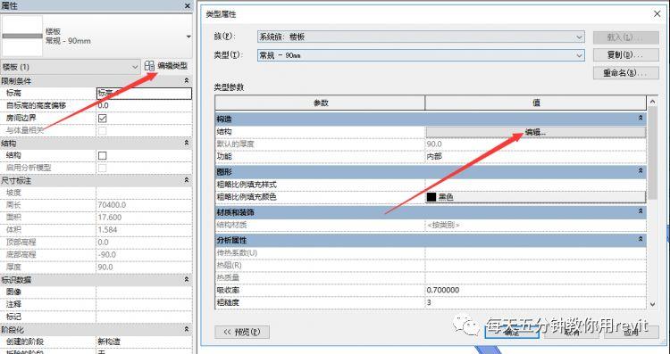Click the 图像 value field
This screenshot has width=670, height=354.
(144, 292)
